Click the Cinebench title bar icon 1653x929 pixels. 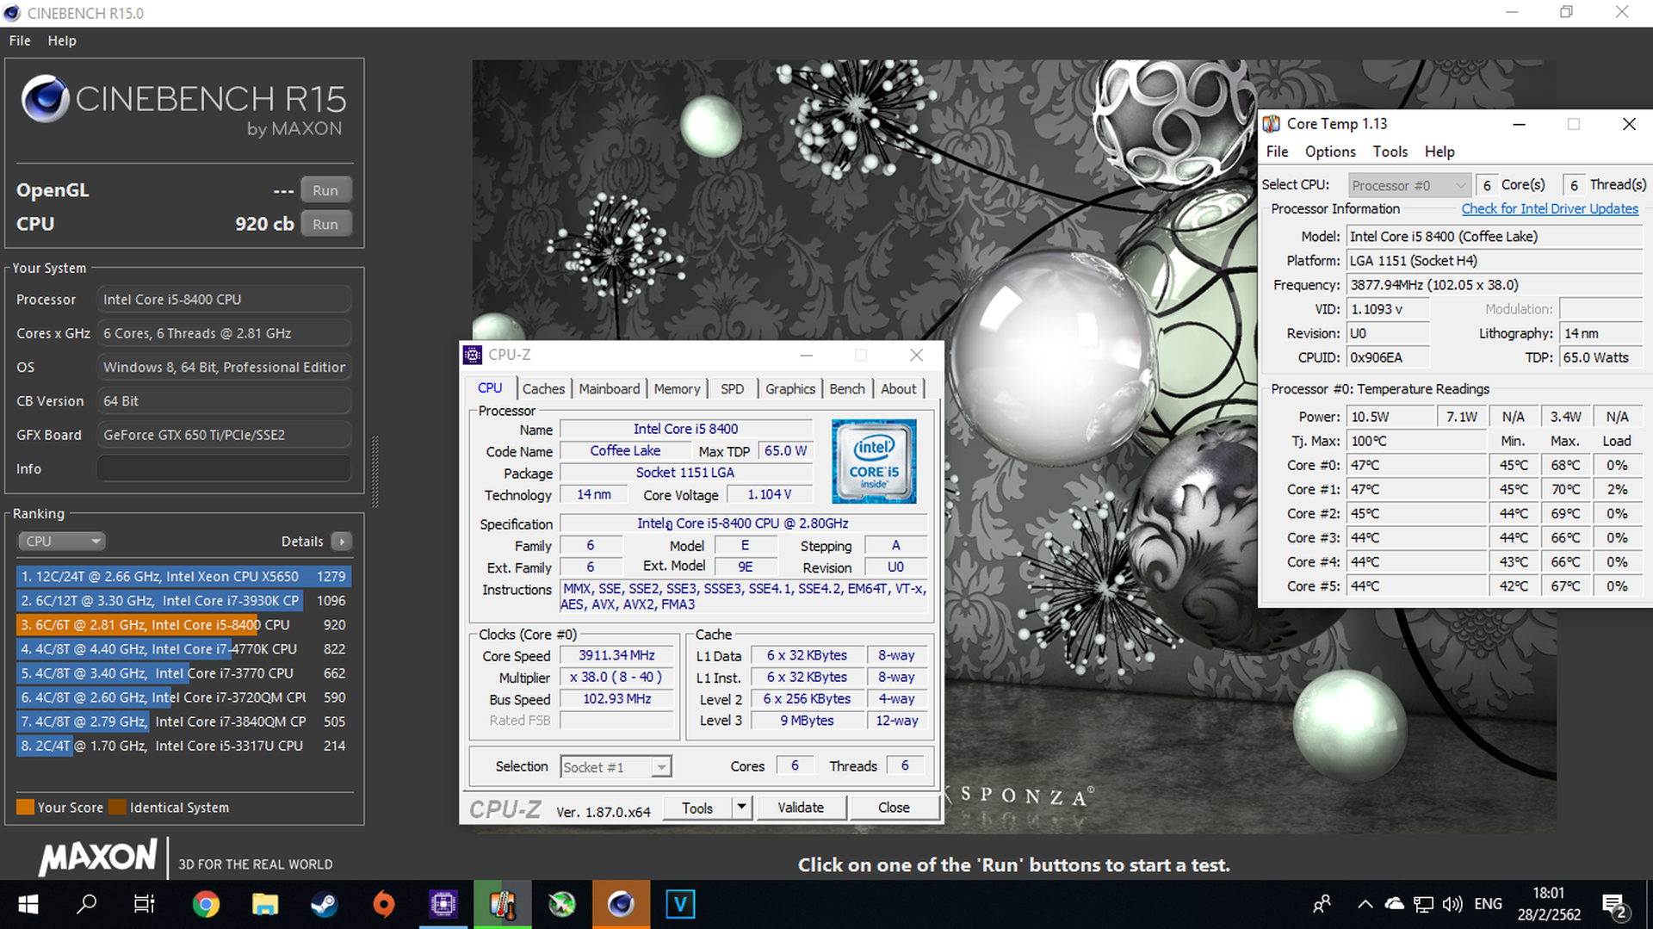click(12, 13)
